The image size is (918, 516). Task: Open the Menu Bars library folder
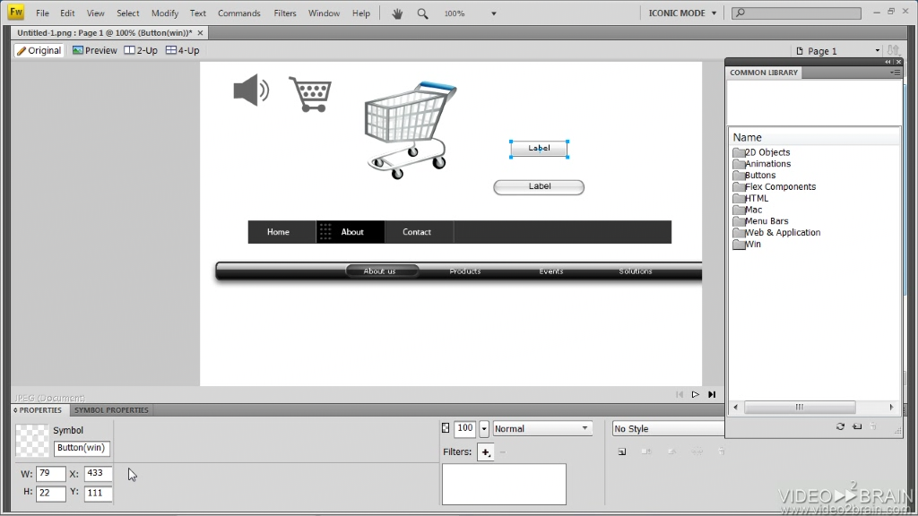tap(766, 221)
